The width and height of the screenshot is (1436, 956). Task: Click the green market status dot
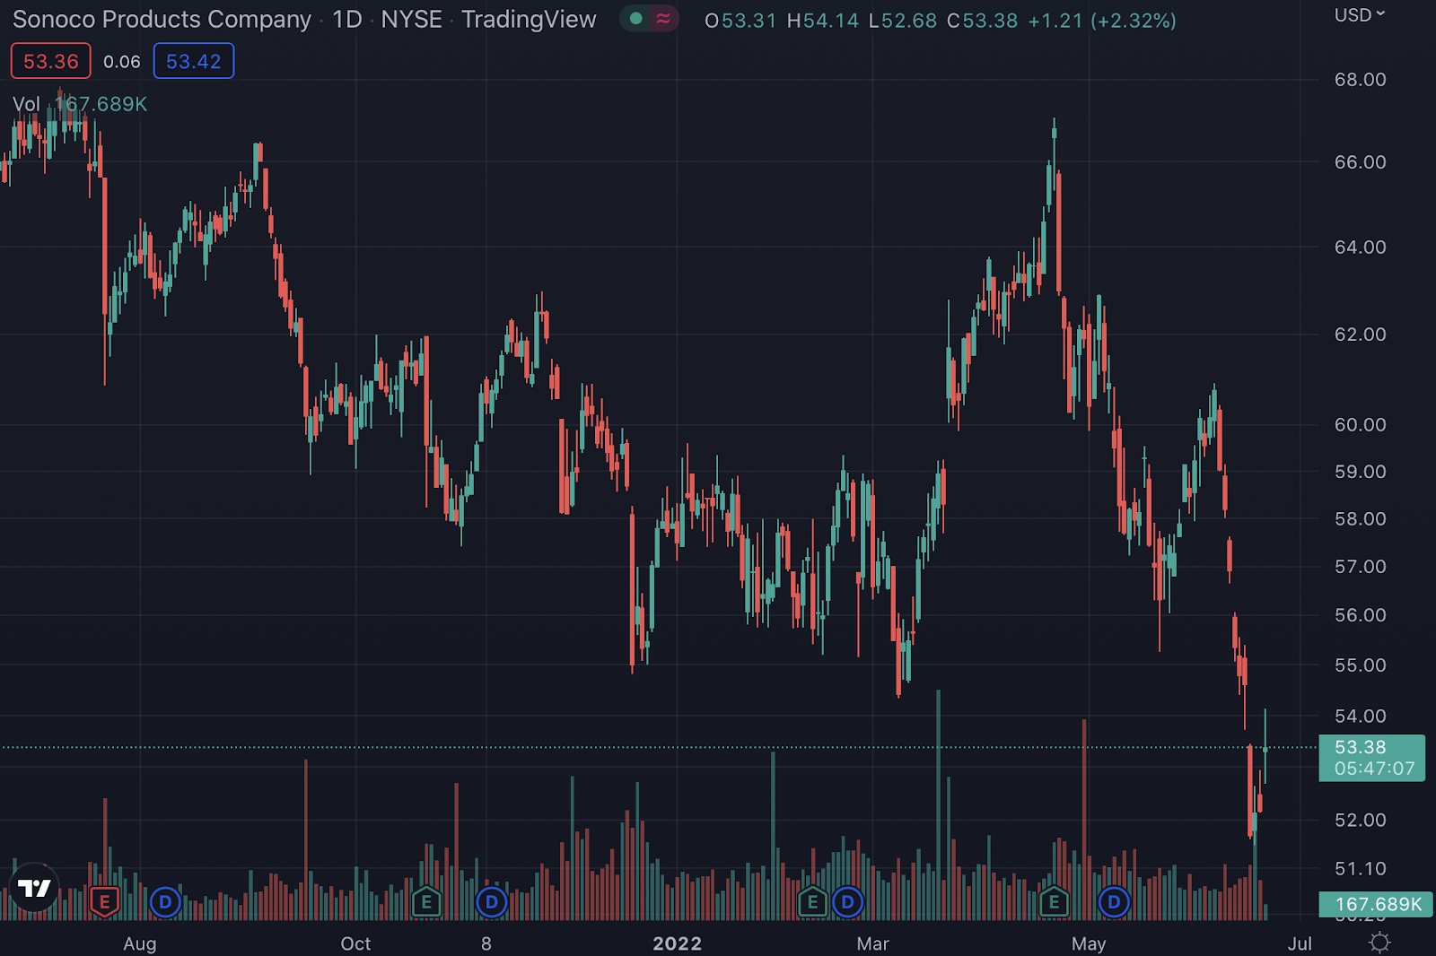point(636,19)
